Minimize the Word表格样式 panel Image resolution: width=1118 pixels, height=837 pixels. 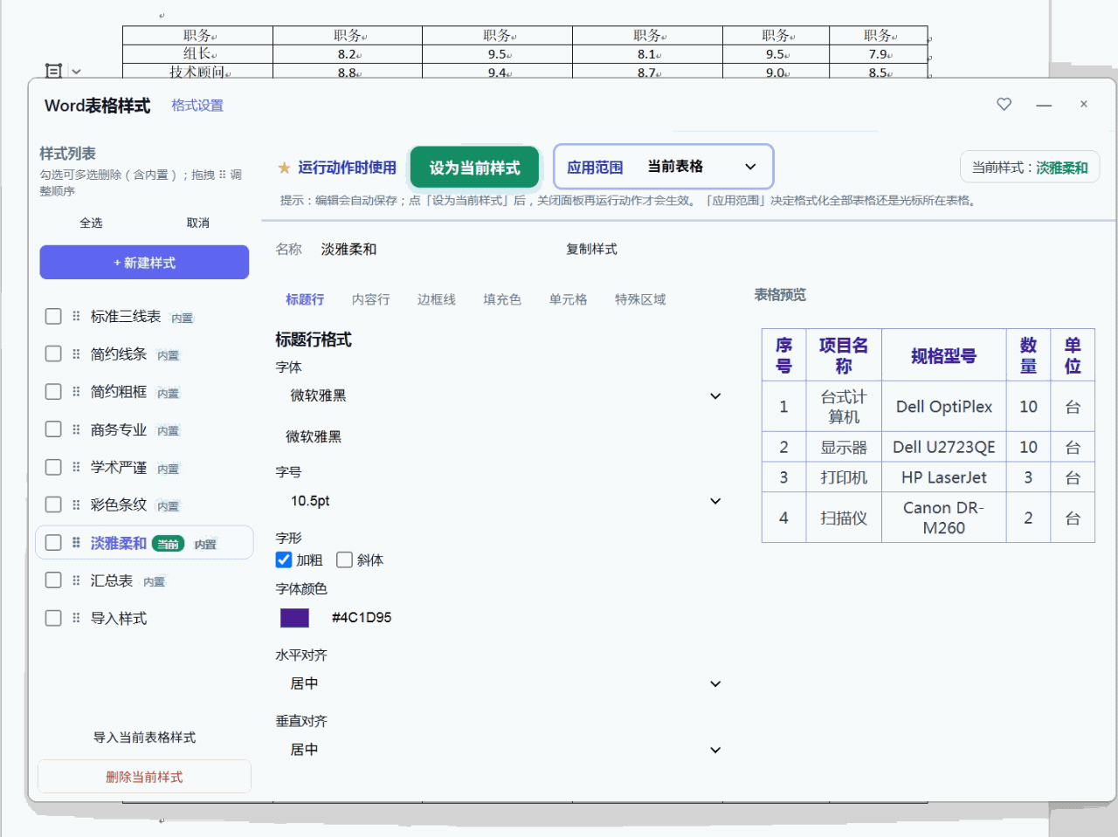[x=1044, y=105]
